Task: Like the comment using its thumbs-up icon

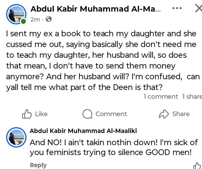Action: tap(198, 166)
